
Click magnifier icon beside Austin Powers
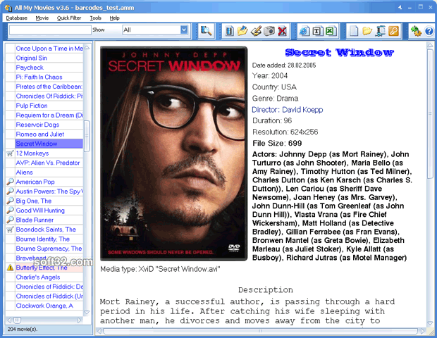point(10,192)
